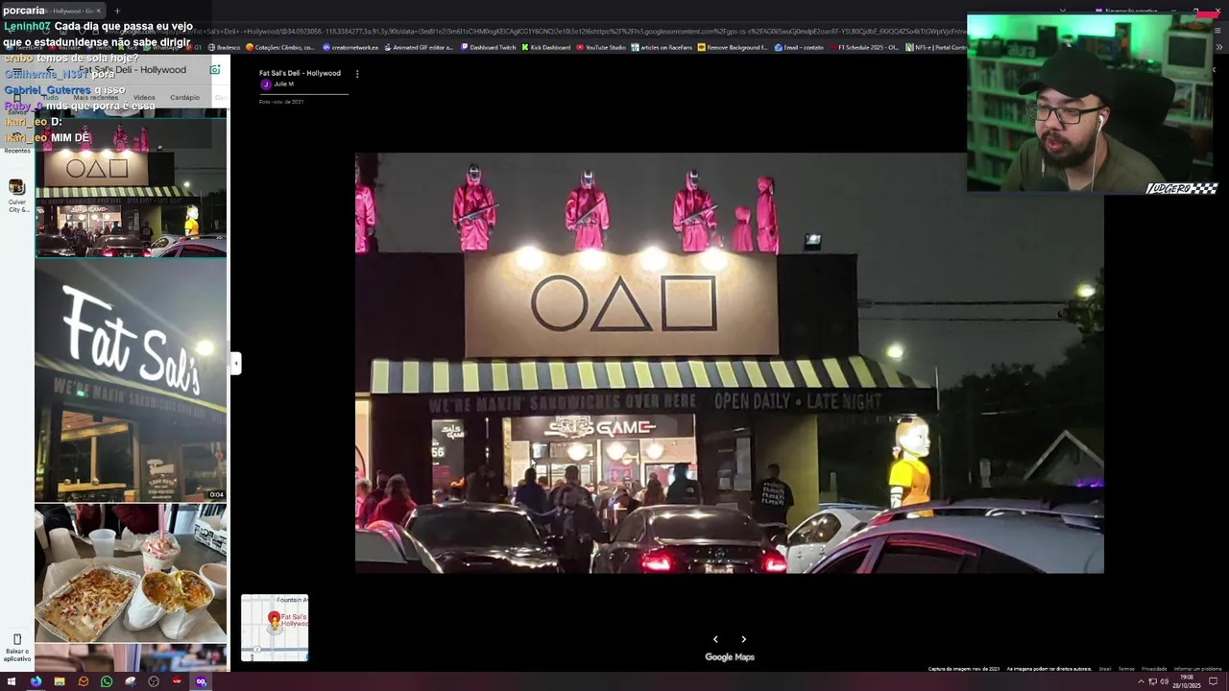Image resolution: width=1229 pixels, height=691 pixels.
Task: Open the Cardápio tab in photos panel
Action: (184, 98)
